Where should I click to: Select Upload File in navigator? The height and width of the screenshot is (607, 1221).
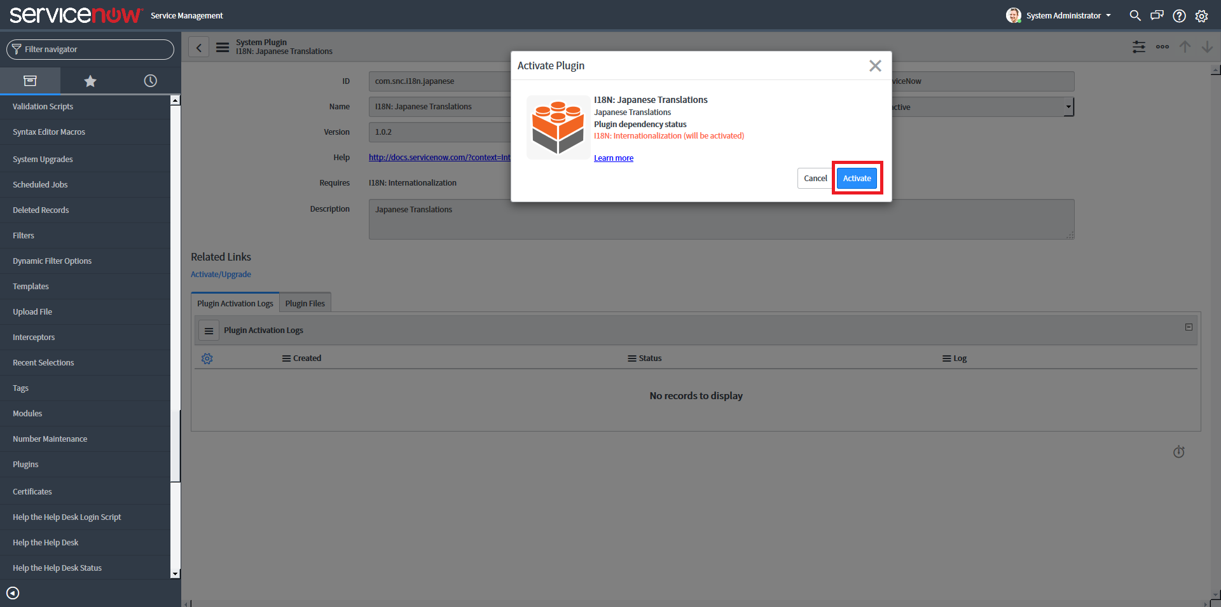(32, 312)
